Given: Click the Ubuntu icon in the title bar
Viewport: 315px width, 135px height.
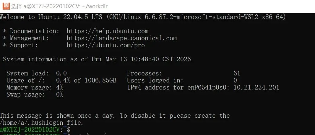Looking at the screenshot, I should [6, 6].
